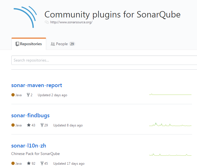This screenshot has width=197, height=168.
Task: Click sonar-findbugs activity sparkline graph
Action: click(170, 124)
